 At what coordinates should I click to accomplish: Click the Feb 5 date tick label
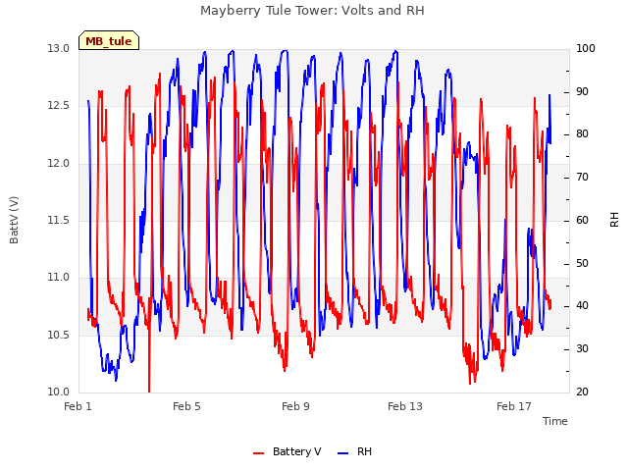(x=186, y=406)
